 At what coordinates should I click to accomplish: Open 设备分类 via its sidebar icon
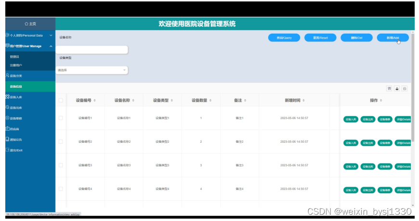pyautogui.click(x=8, y=75)
